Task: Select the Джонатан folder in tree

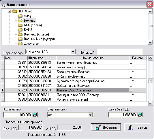Action: tap(31, 44)
